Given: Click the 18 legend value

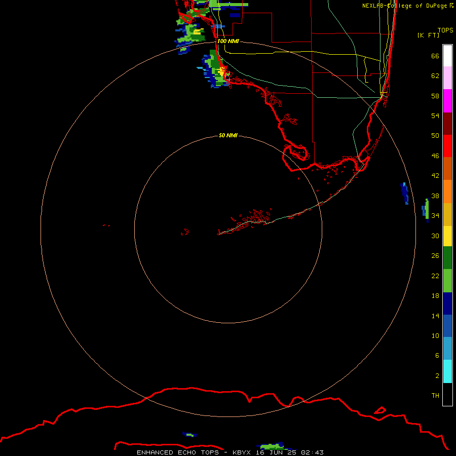Looking at the screenshot, I should pyautogui.click(x=435, y=296).
